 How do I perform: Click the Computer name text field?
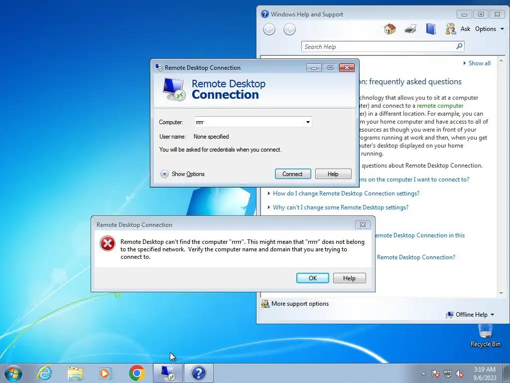tap(249, 122)
